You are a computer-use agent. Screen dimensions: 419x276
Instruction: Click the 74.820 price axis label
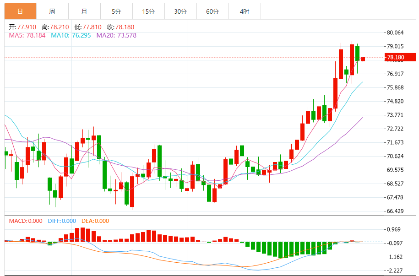(395, 101)
